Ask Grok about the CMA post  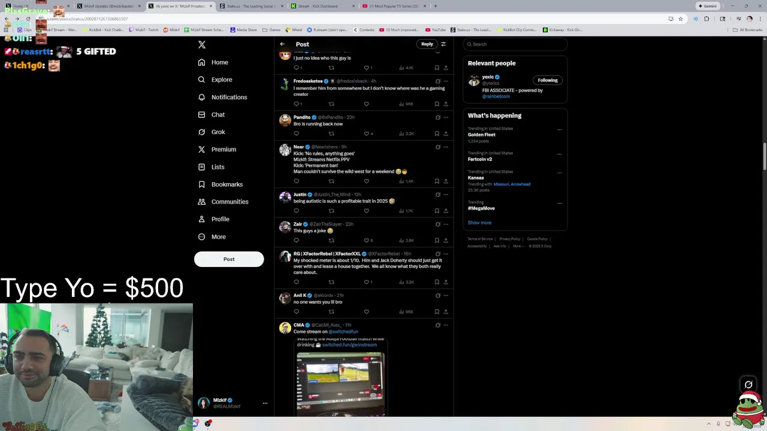pyautogui.click(x=437, y=325)
